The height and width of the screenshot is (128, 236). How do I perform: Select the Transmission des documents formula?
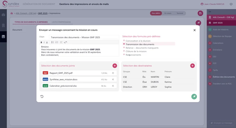[x=140, y=44]
